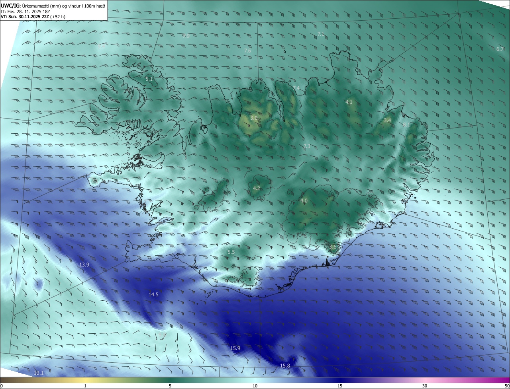Click the 7.4 value label
The height and width of the screenshot is (389, 510).
[296, 88]
